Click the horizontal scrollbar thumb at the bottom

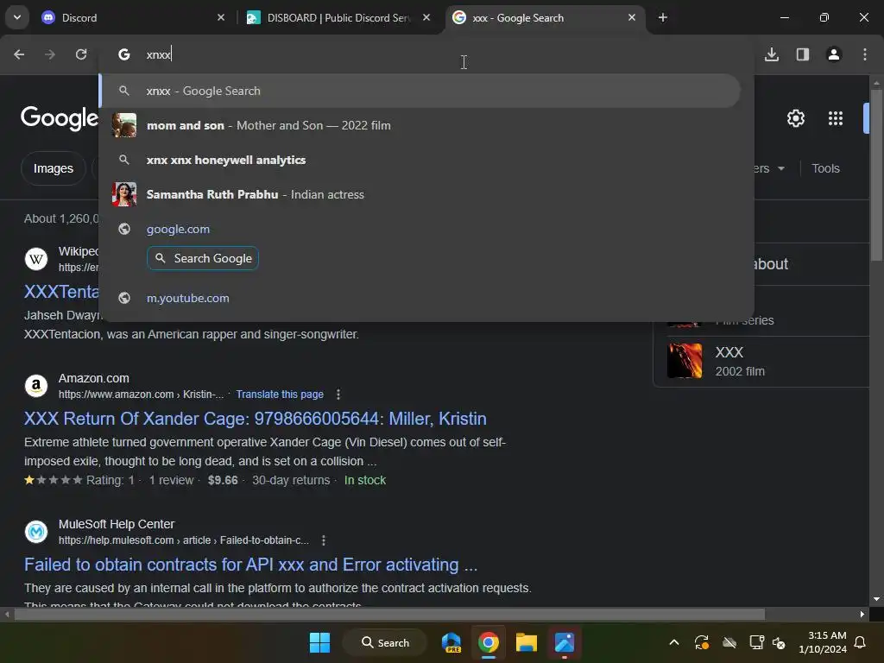tap(389, 614)
